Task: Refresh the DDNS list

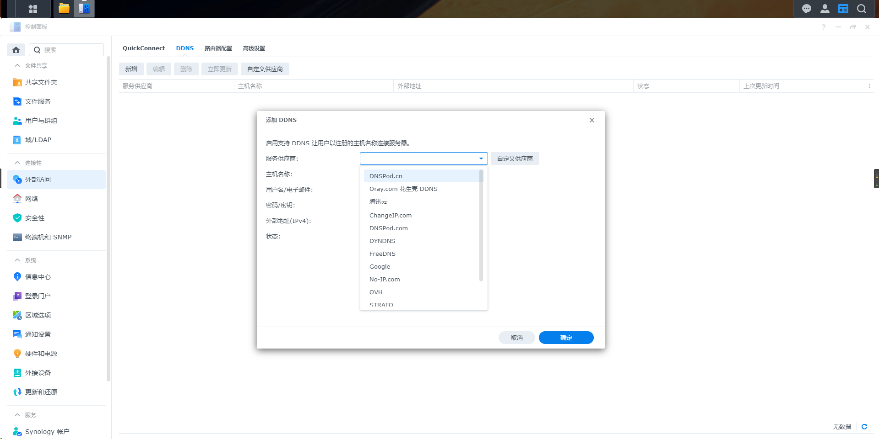Action: click(x=864, y=427)
